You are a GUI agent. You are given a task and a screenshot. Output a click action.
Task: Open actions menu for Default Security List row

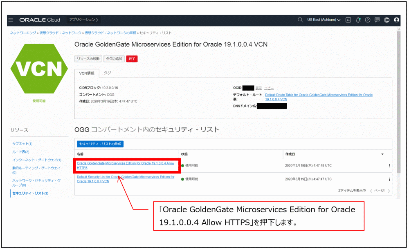pos(389,179)
